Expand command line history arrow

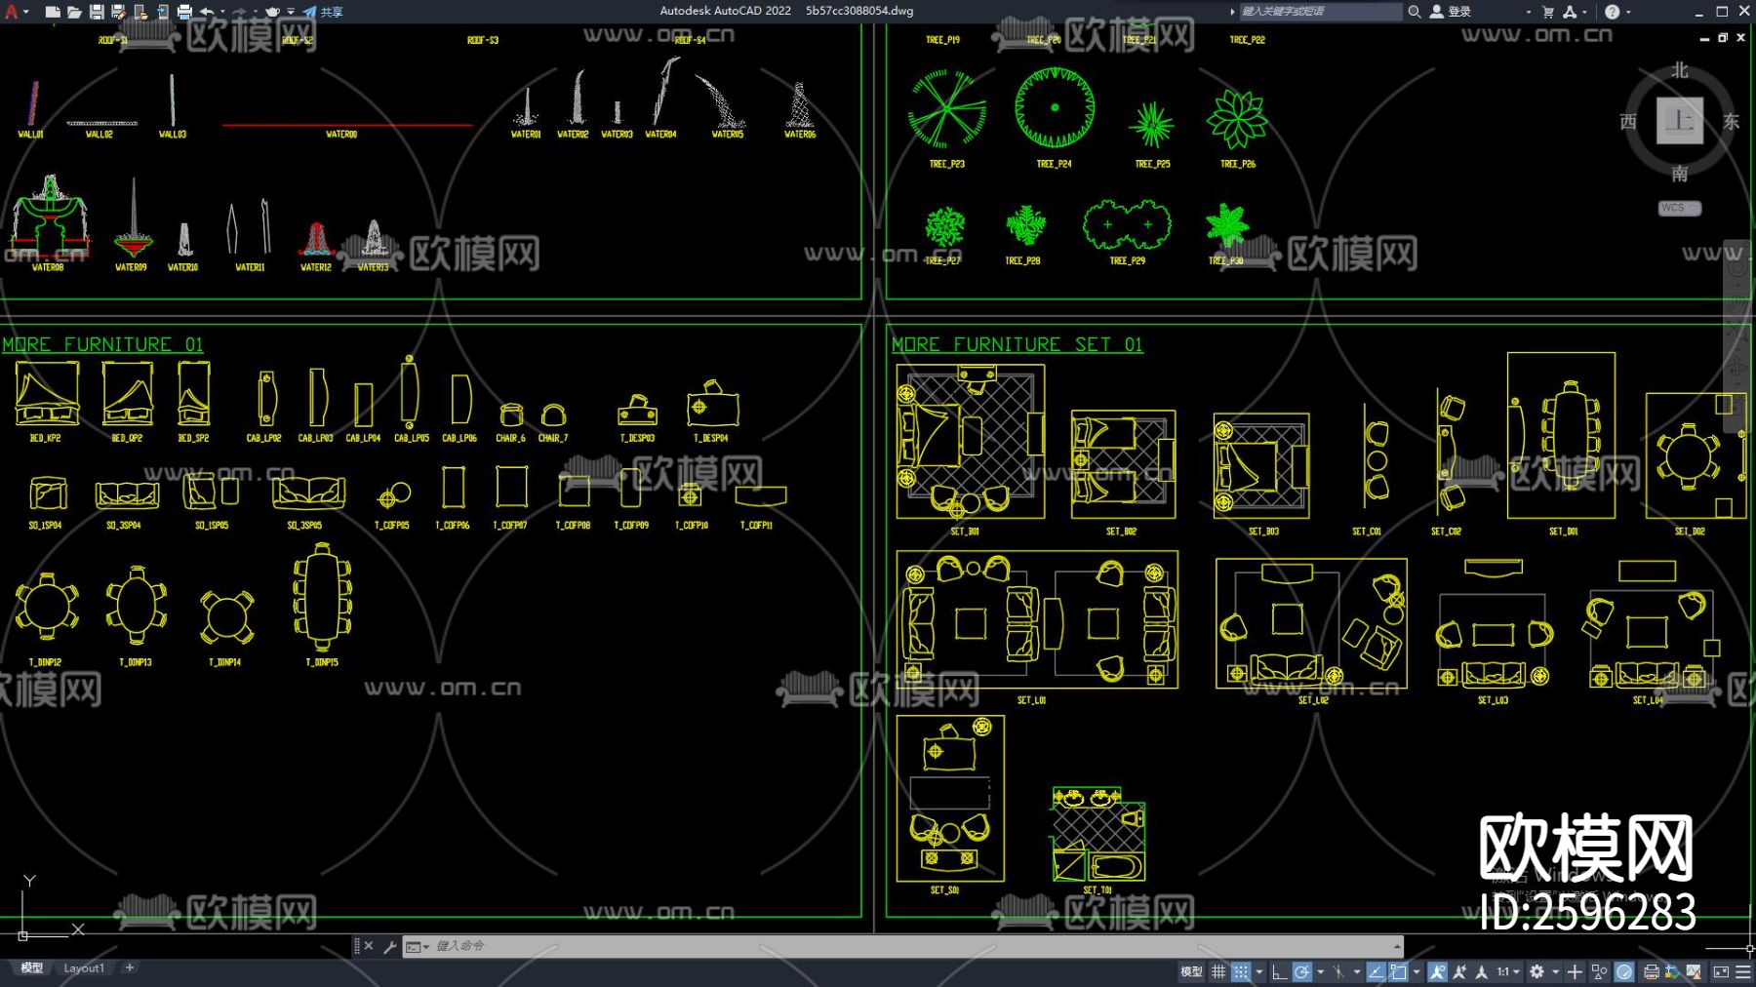coord(1397,946)
